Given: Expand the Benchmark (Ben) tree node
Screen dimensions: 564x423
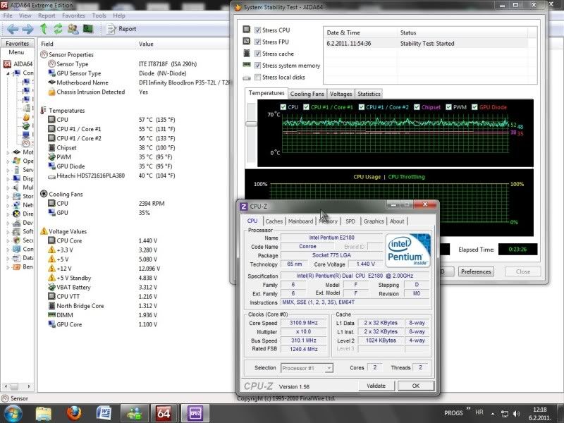Looking at the screenshot, I should (x=8, y=267).
